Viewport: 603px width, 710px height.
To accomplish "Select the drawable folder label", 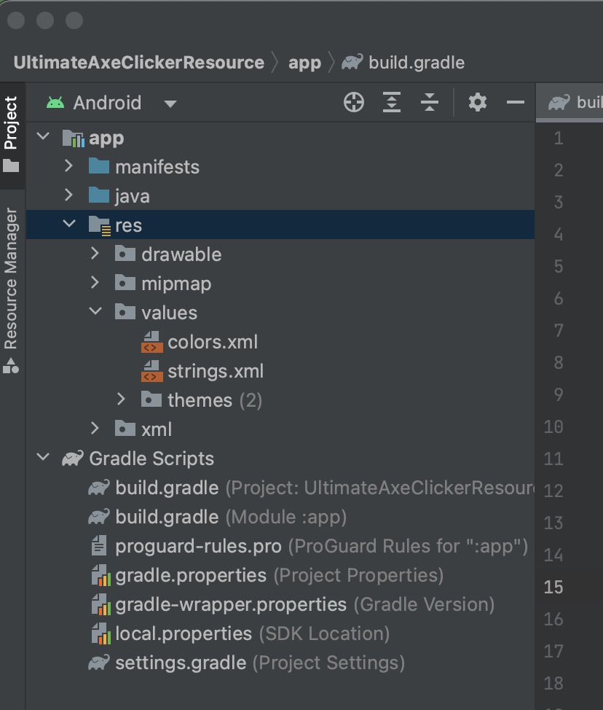I will 181,254.
